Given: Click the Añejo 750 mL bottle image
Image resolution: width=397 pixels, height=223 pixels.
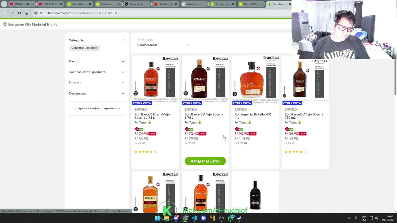Looking at the screenshot, I should [300, 79].
